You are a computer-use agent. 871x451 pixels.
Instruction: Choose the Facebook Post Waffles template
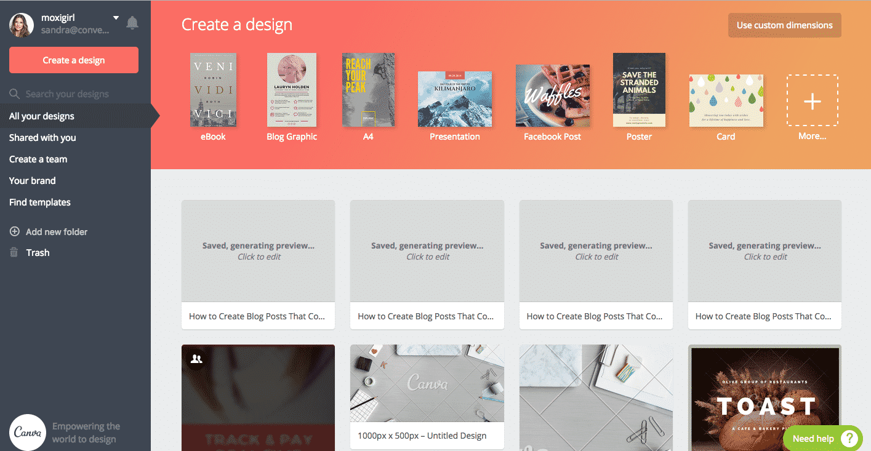pos(552,95)
